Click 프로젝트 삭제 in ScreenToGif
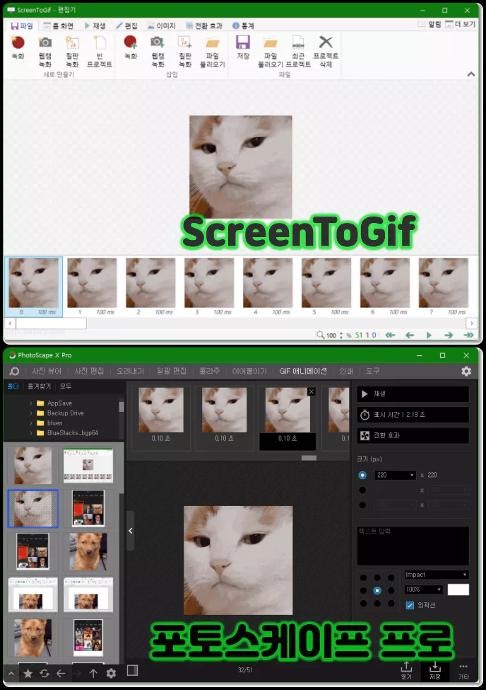The width and height of the screenshot is (486, 690). 326,51
